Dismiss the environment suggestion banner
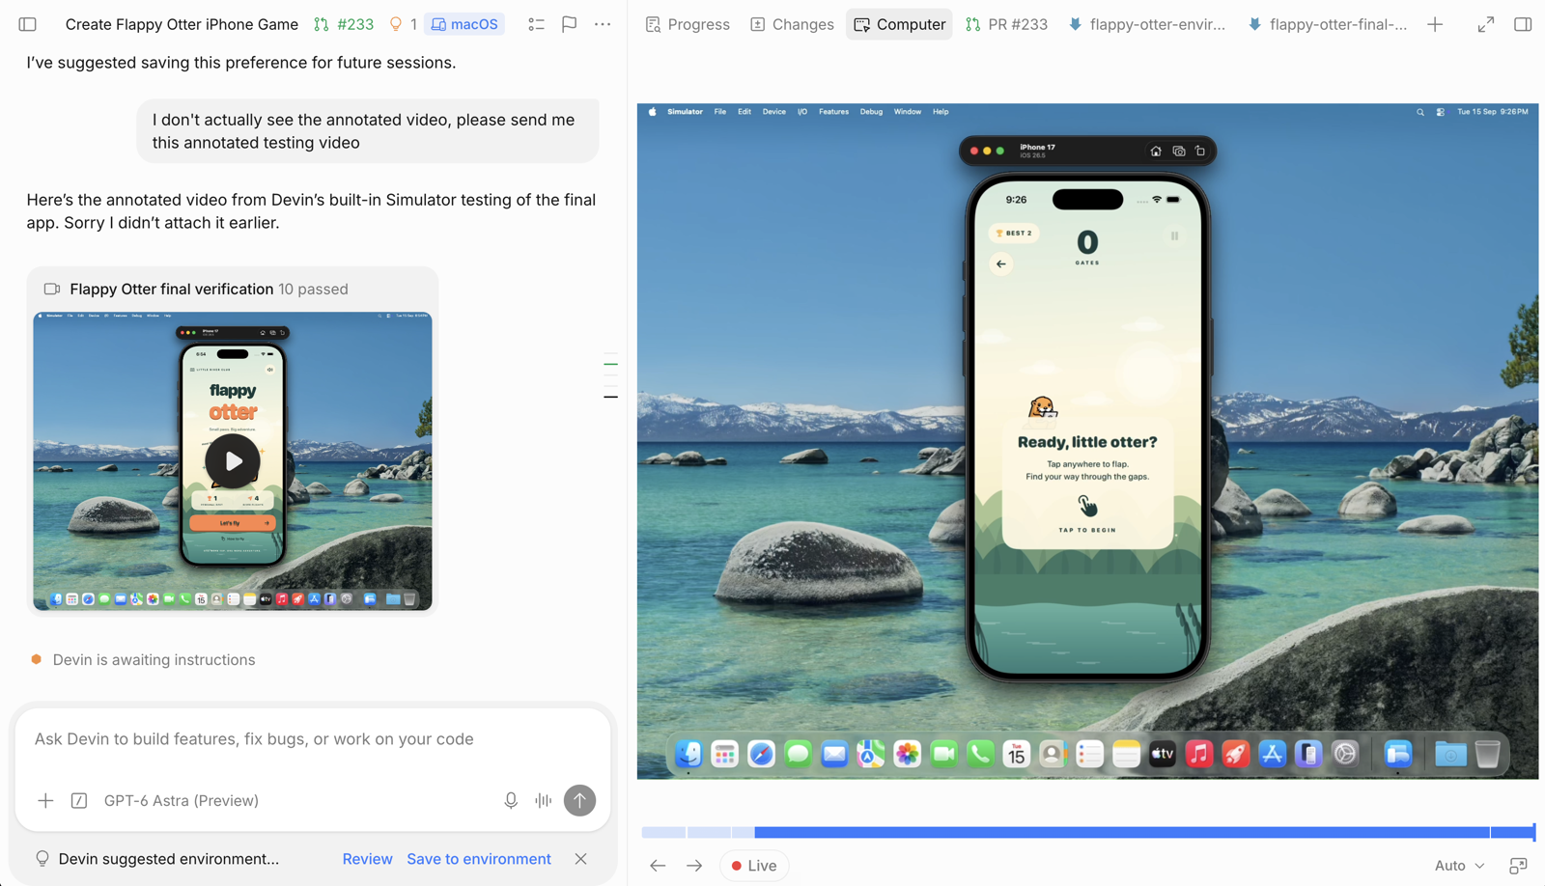The height and width of the screenshot is (886, 1545). [x=580, y=859]
